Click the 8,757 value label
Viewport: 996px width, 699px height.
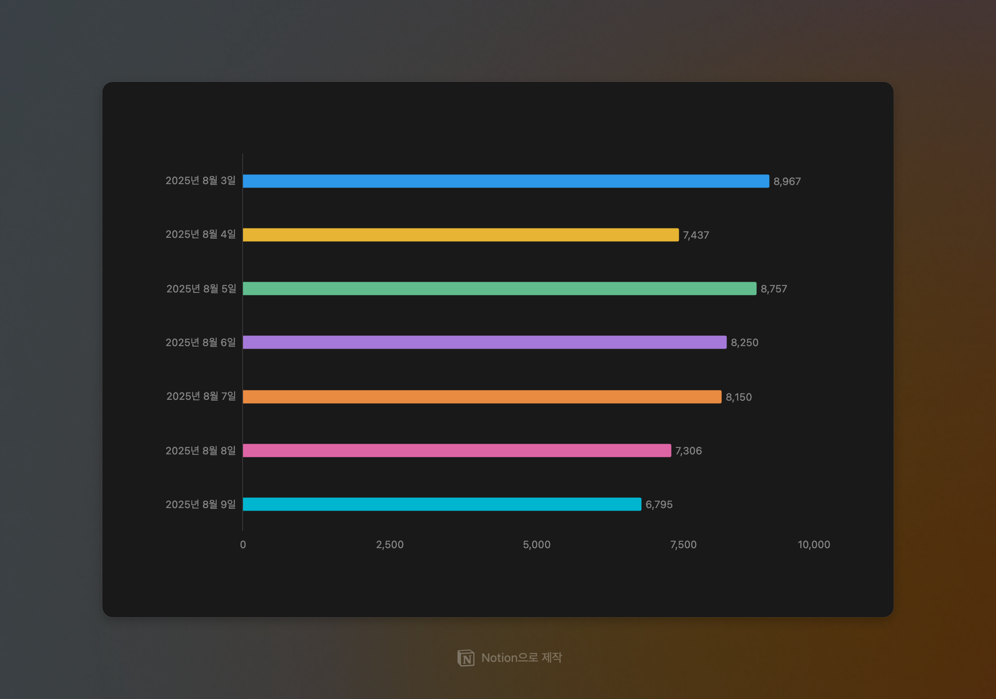pyautogui.click(x=773, y=289)
